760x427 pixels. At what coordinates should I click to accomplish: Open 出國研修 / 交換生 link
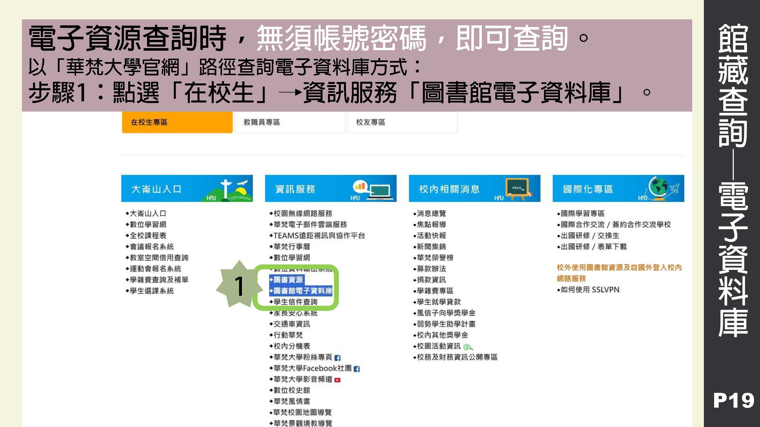(x=590, y=235)
